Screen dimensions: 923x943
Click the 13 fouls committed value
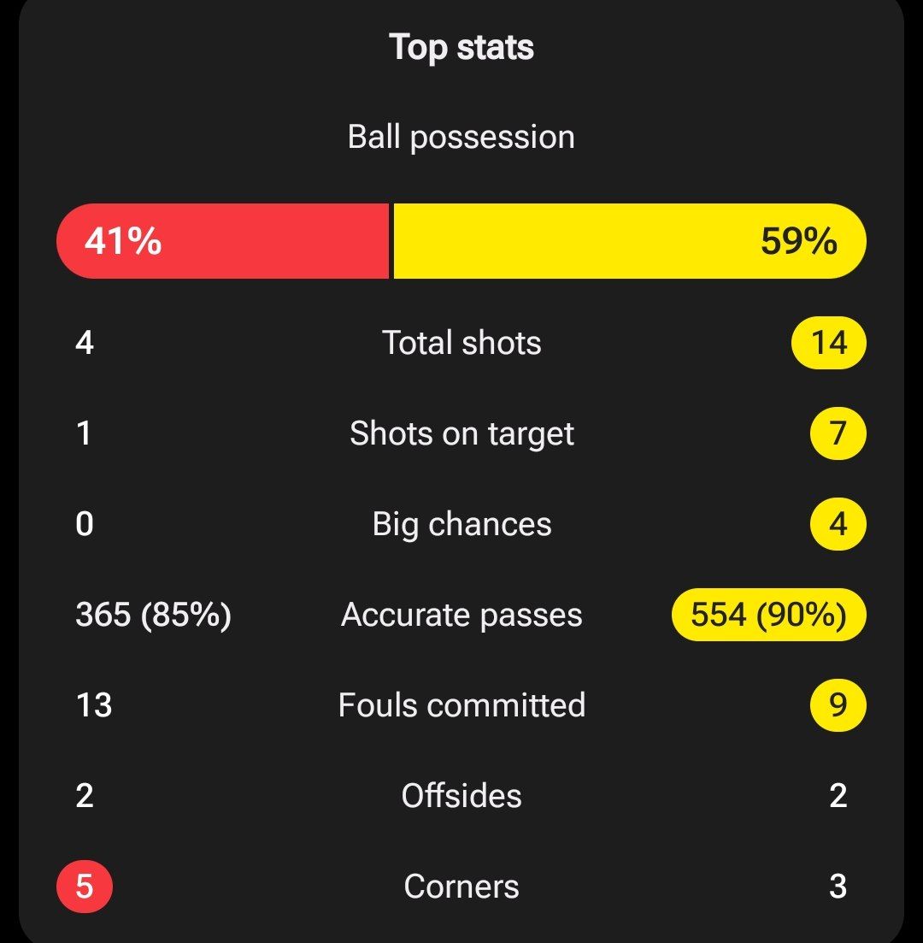point(93,705)
